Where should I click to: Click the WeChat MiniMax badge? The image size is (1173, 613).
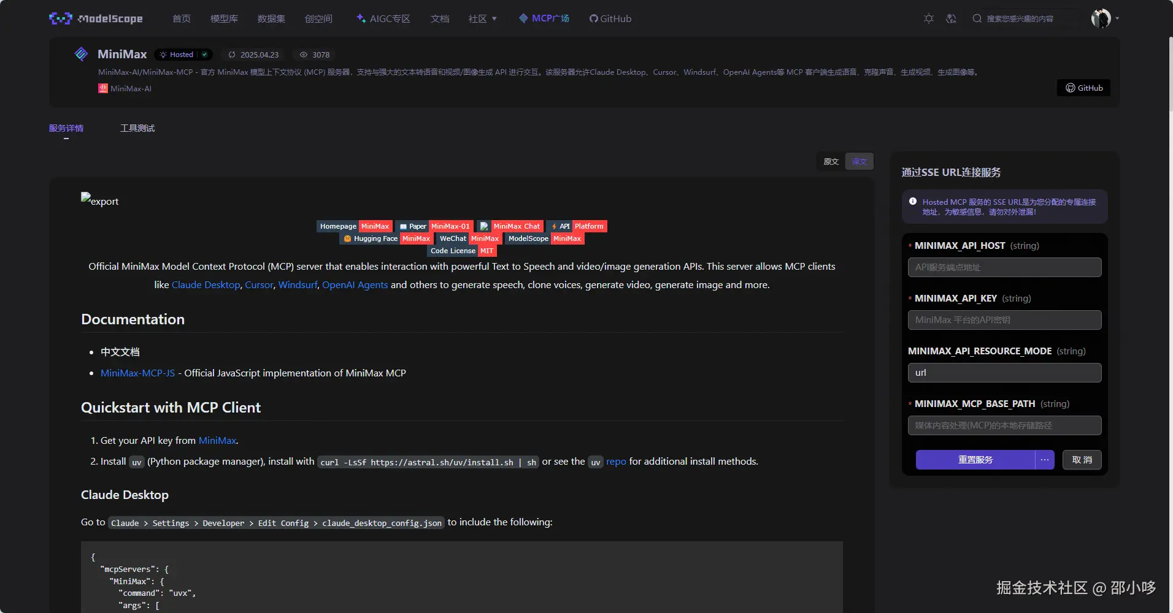pyautogui.click(x=469, y=238)
